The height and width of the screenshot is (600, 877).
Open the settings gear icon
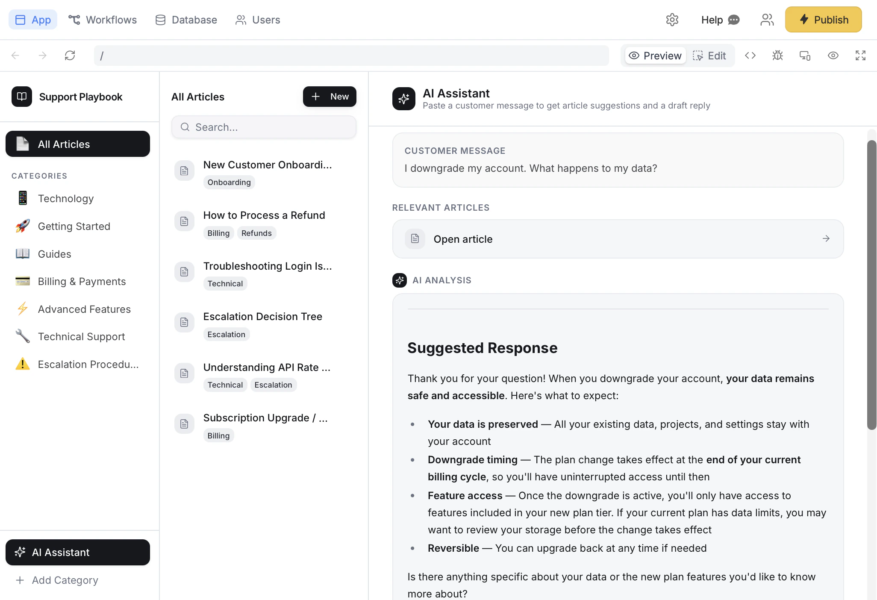tap(672, 20)
